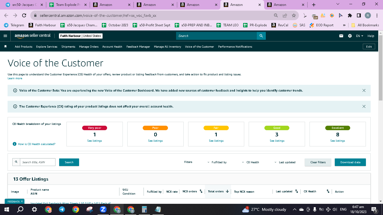Click the Edit button in the navigation bar
The image size is (383, 215).
tap(369, 46)
